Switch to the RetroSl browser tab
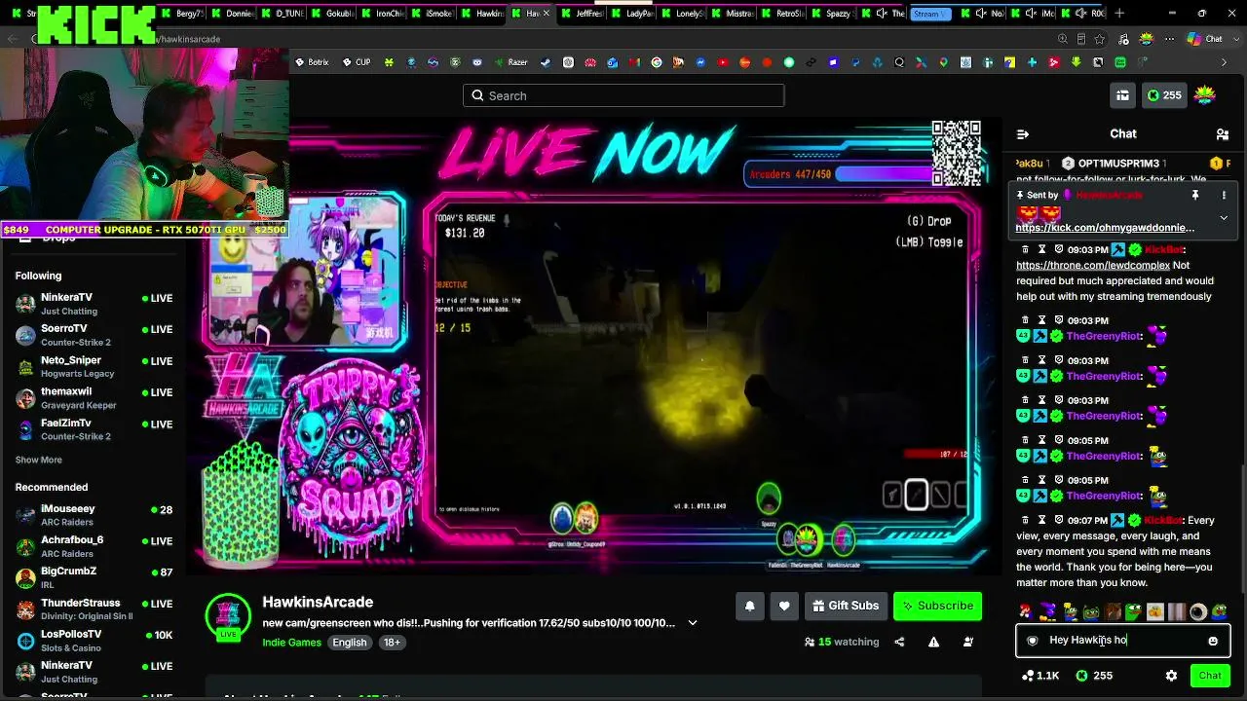This screenshot has height=701, width=1247. 783,14
